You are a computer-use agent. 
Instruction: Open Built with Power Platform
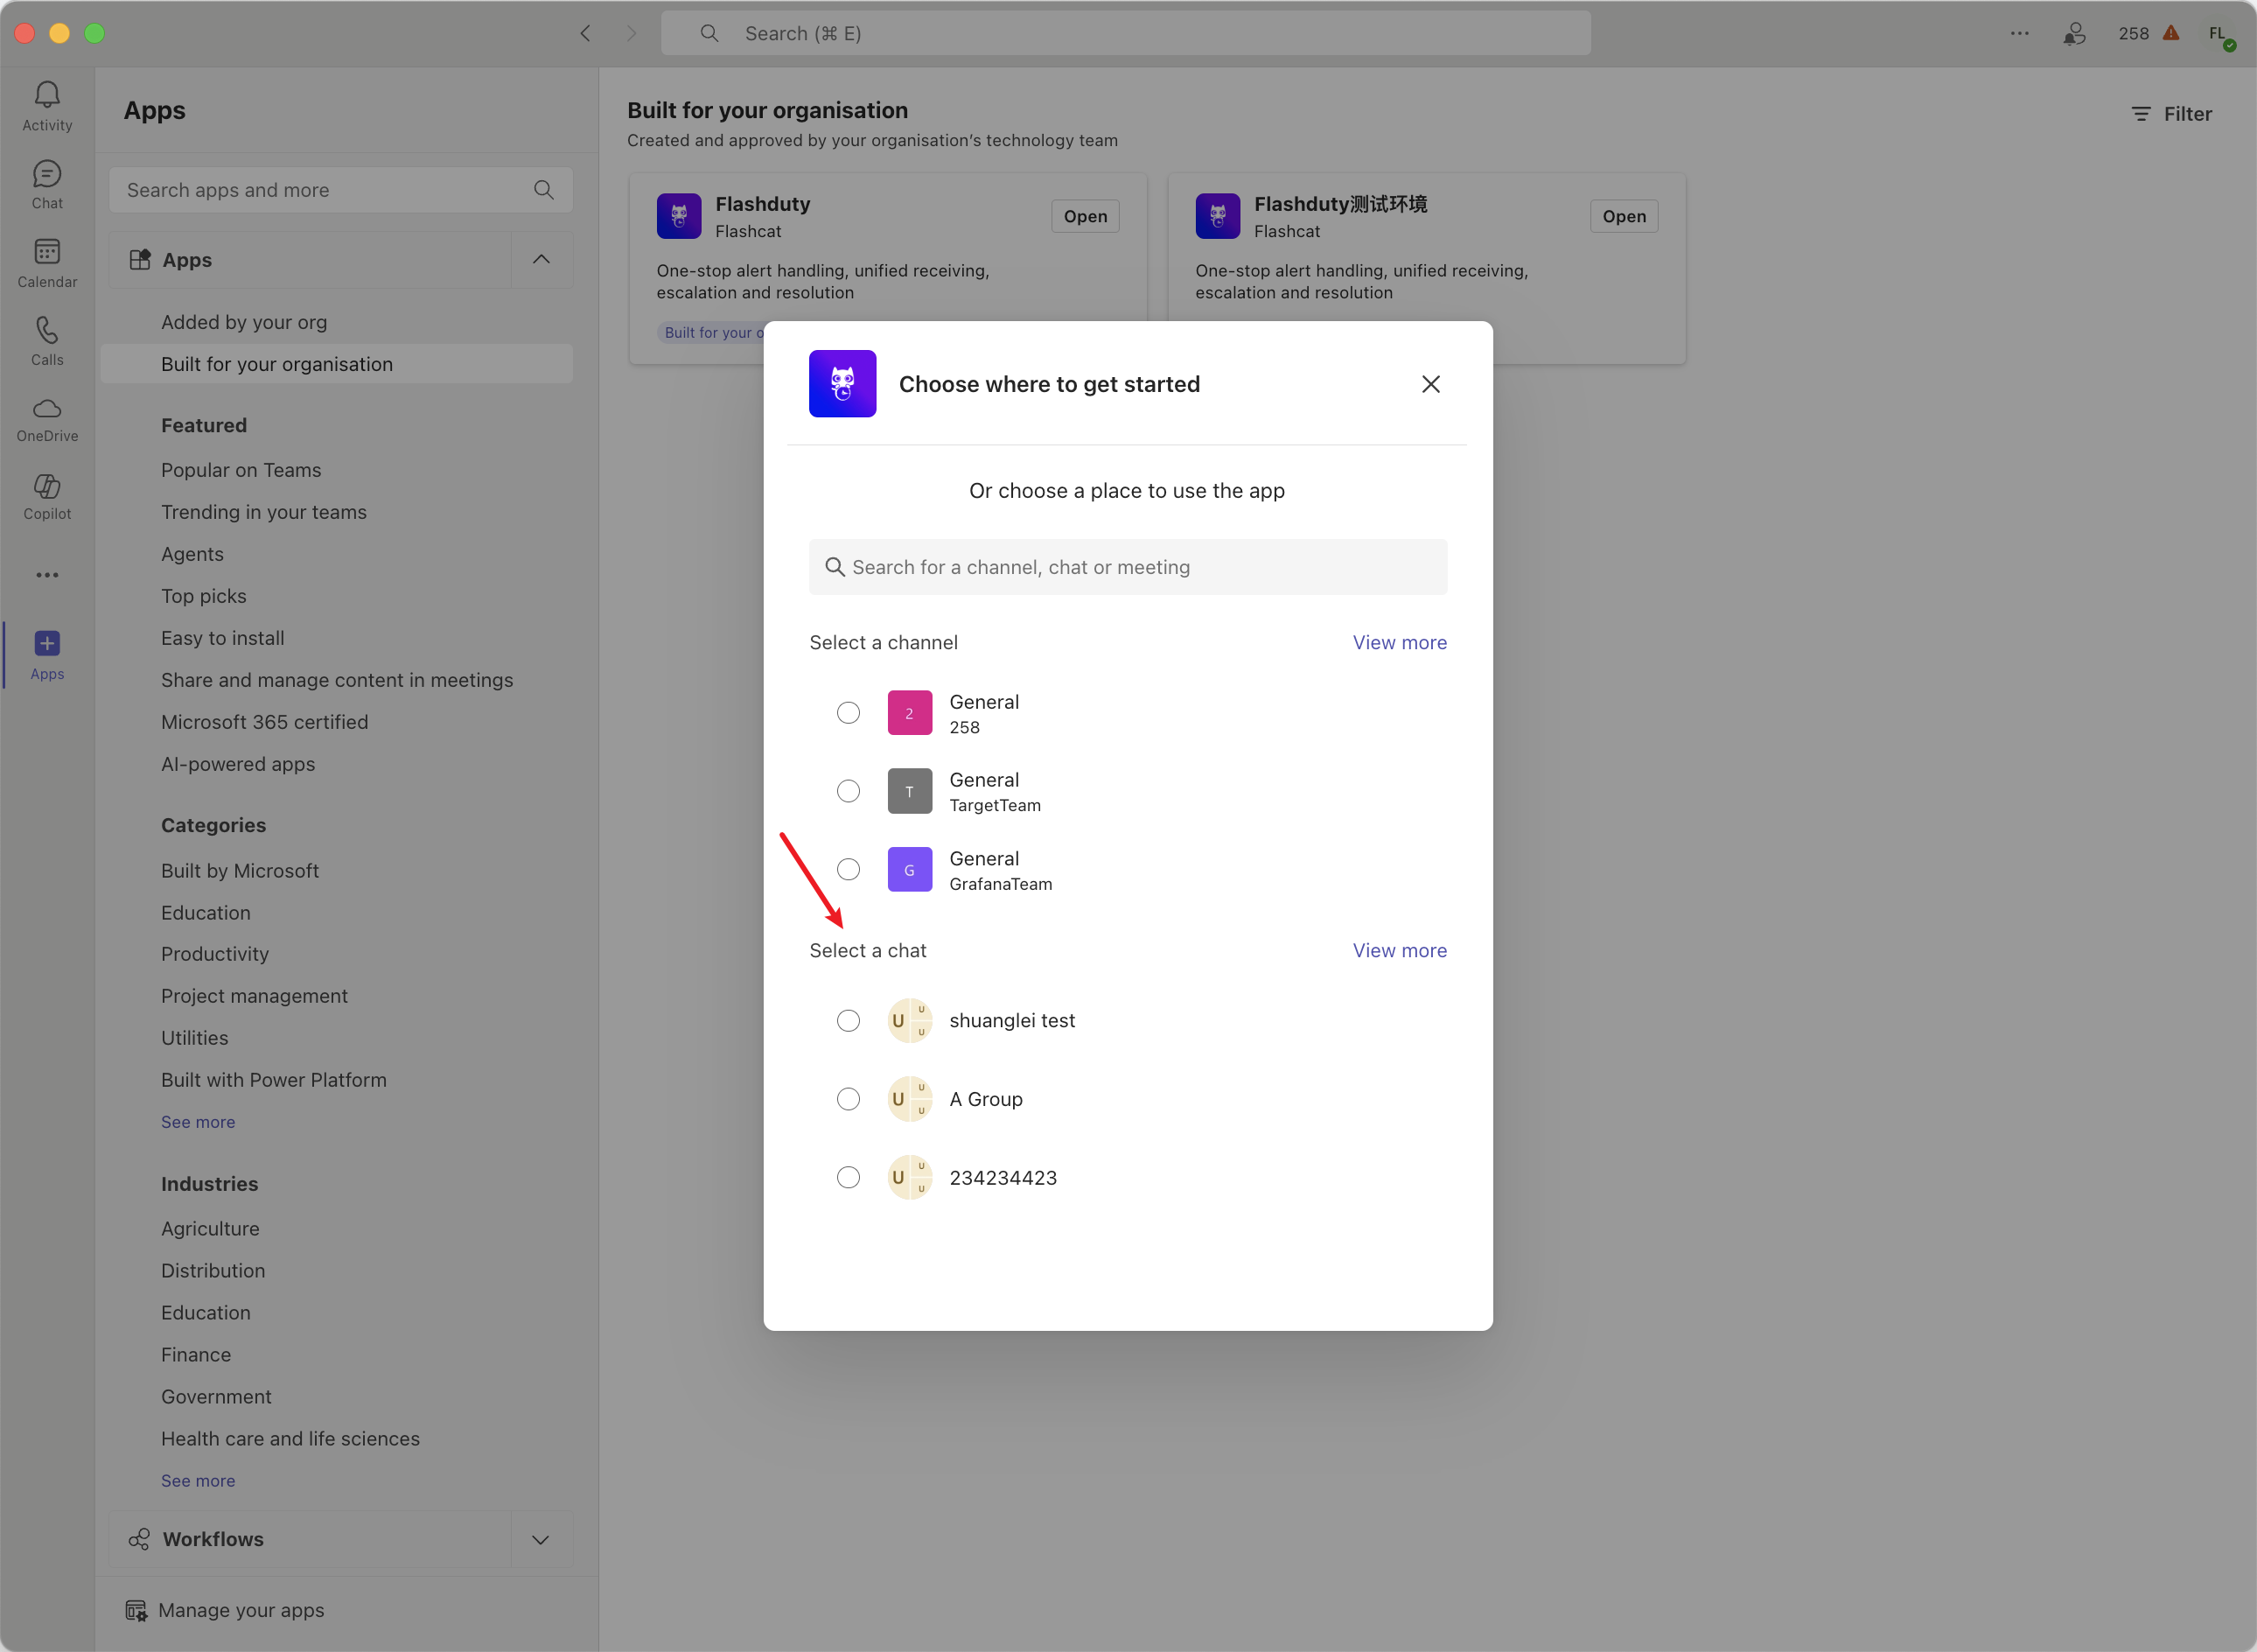274,1080
